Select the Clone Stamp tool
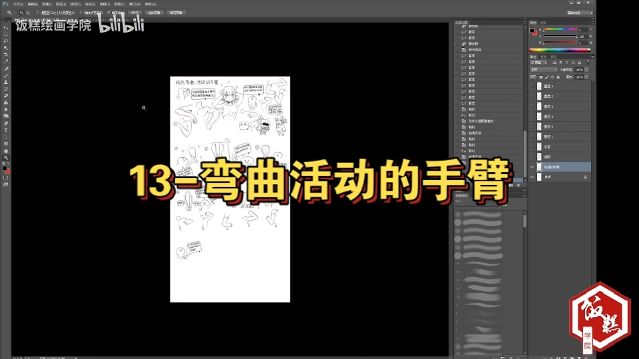The width and height of the screenshot is (639, 359). pyautogui.click(x=6, y=82)
